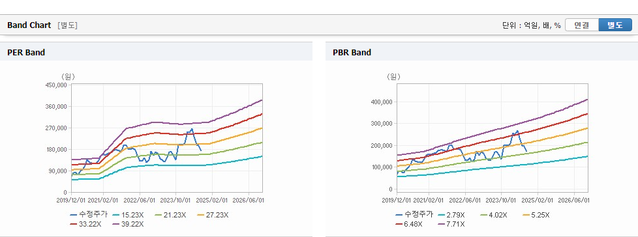Viewport: 638px width, 237px height.
Task: Click the blue price line in PBR chart
Action: point(513,132)
